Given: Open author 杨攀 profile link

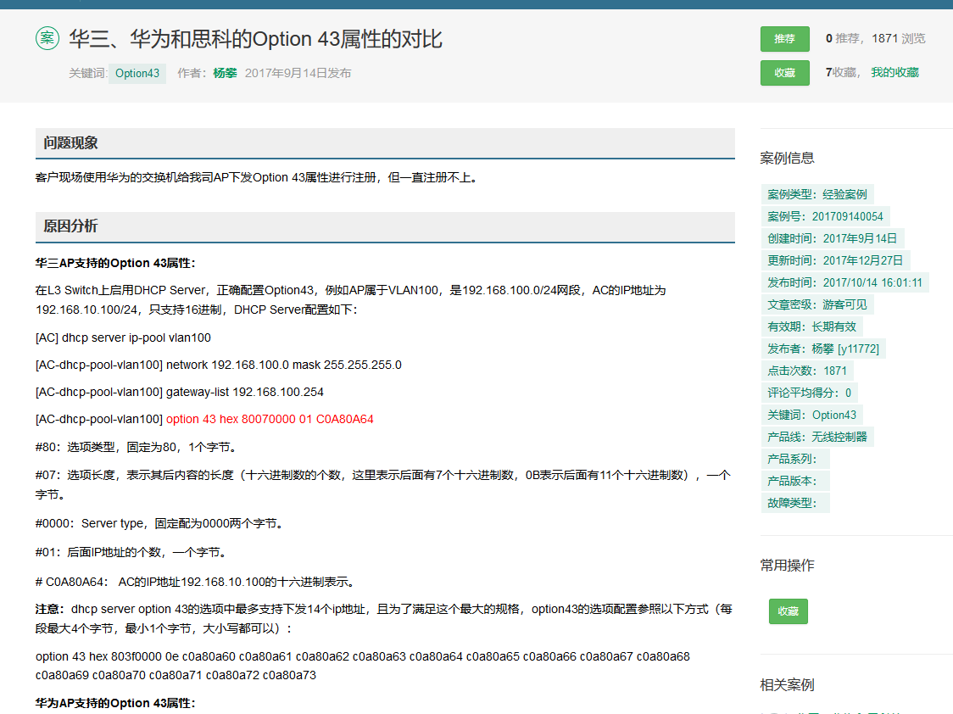Looking at the screenshot, I should tap(225, 73).
